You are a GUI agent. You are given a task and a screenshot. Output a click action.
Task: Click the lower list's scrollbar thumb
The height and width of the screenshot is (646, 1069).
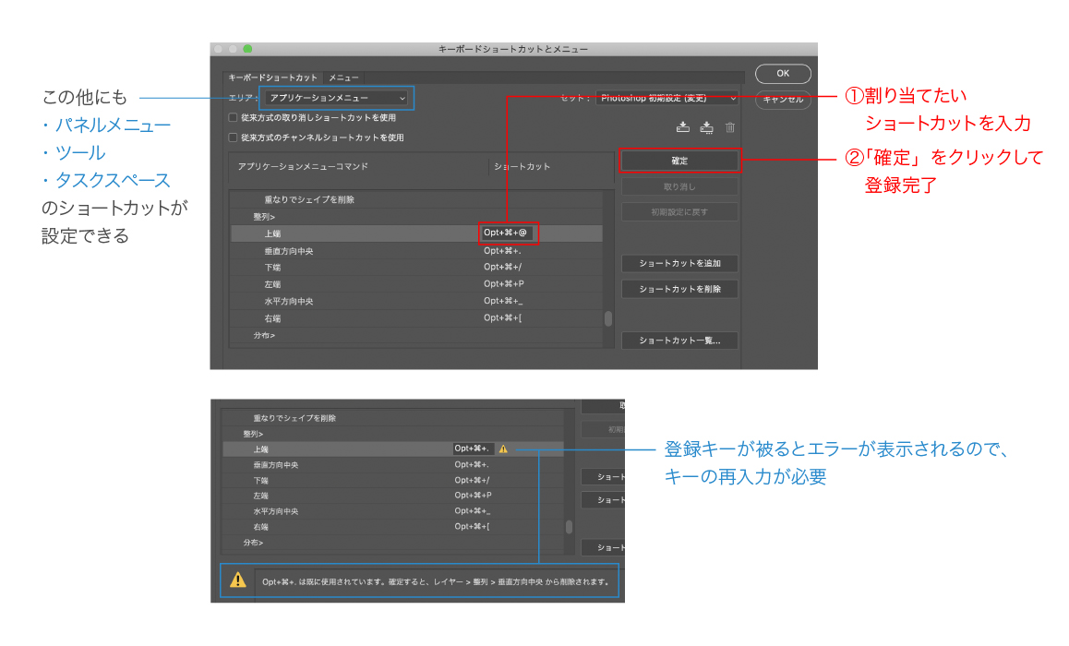[x=569, y=527]
